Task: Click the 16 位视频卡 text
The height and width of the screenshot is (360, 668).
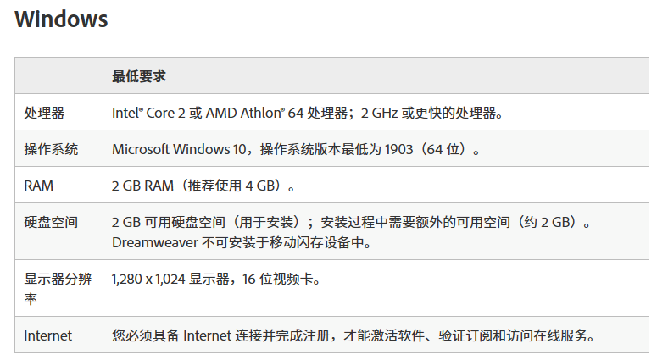Action: 278,280
